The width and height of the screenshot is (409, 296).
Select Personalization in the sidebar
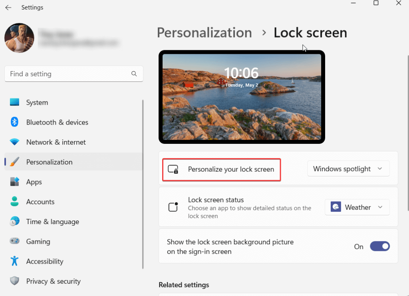pos(49,162)
